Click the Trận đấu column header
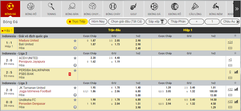This screenshot has width=241, height=111. [x=114, y=30]
